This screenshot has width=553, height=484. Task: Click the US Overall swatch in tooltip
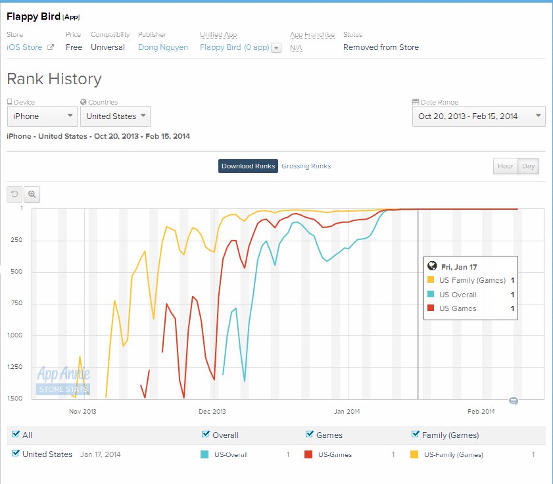431,294
